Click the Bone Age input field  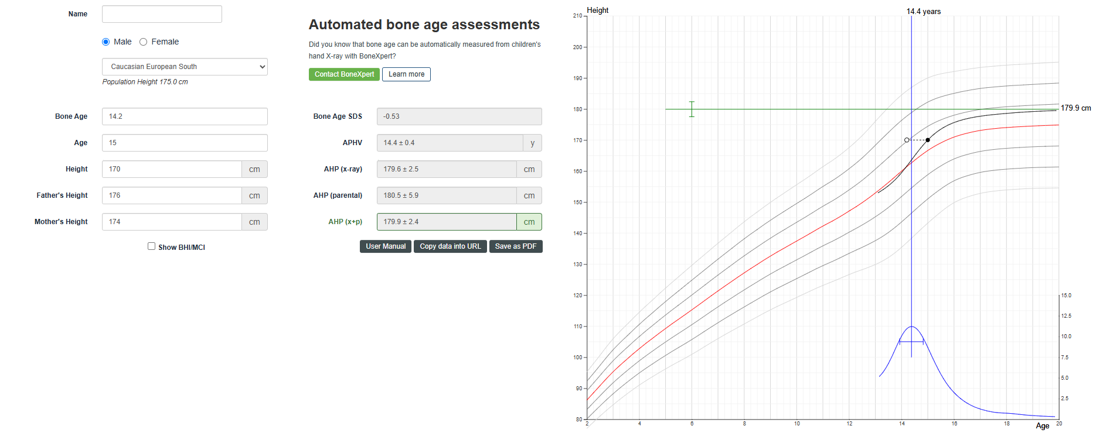point(185,116)
